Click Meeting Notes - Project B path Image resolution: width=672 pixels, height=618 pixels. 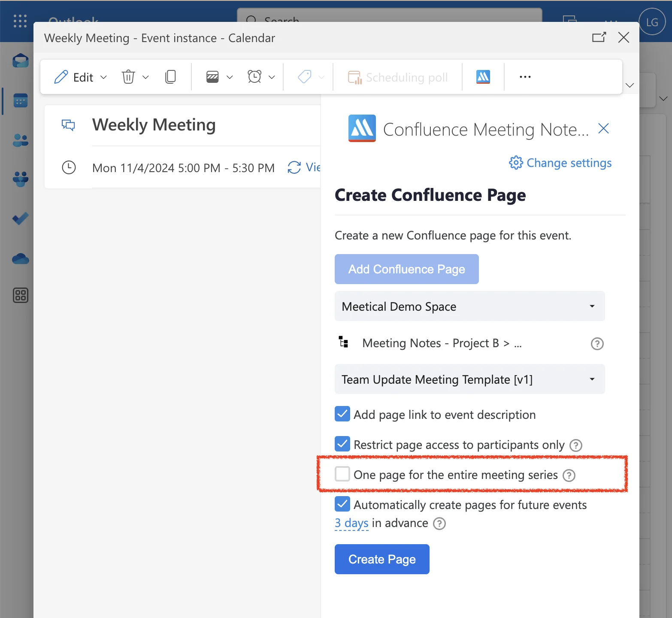click(442, 343)
